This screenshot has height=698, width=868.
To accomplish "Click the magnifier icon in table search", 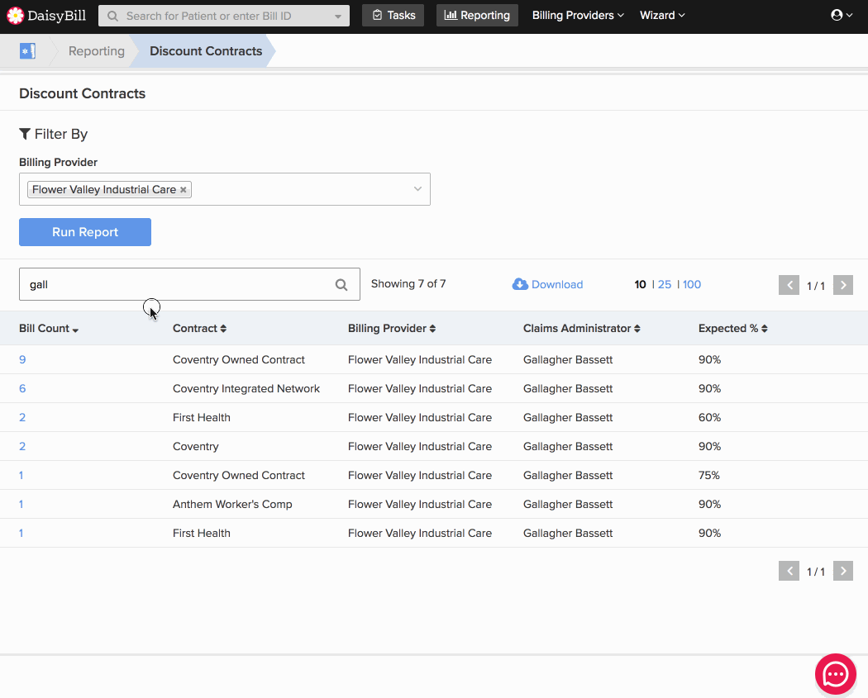I will [341, 285].
